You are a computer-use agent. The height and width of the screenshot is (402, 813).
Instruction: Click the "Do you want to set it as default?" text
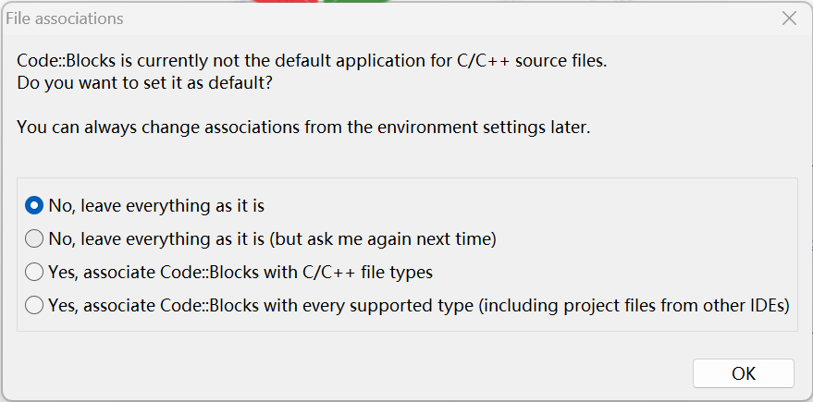point(144,83)
